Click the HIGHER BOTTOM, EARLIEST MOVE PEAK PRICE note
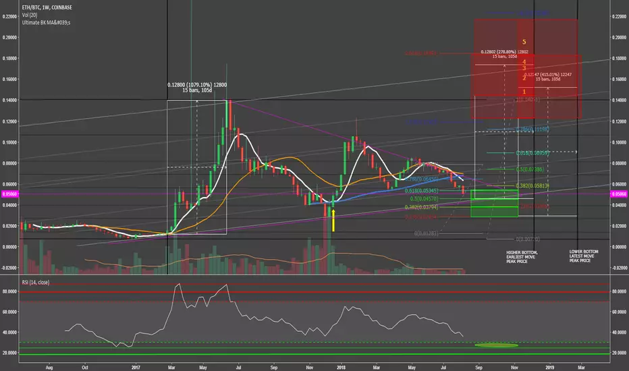Viewport: 629px width, 371px height. point(522,257)
